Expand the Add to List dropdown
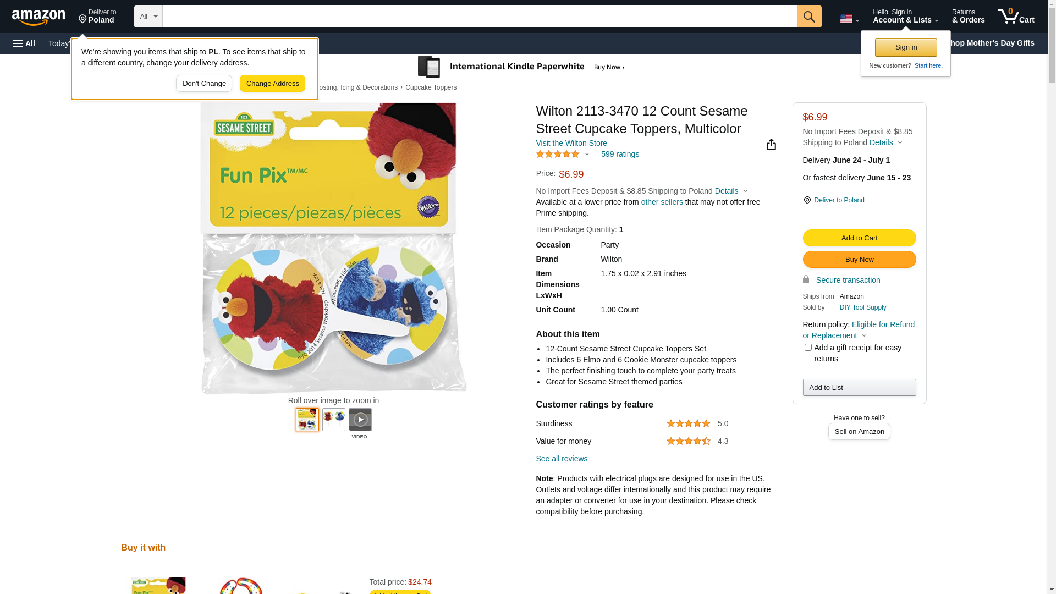 tap(859, 388)
